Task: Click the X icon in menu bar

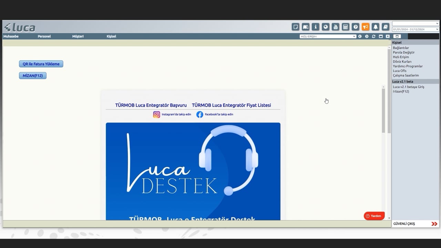Action: (x=388, y=36)
